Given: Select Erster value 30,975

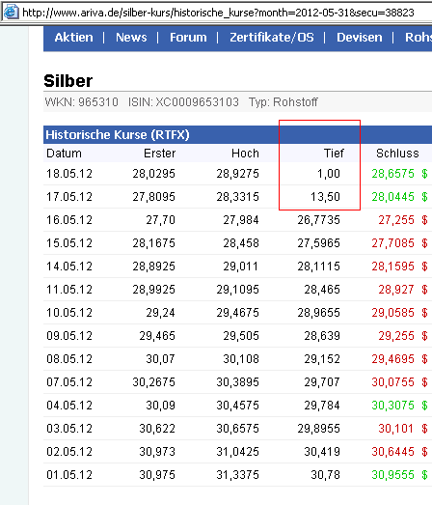Looking at the screenshot, I should [157, 475].
